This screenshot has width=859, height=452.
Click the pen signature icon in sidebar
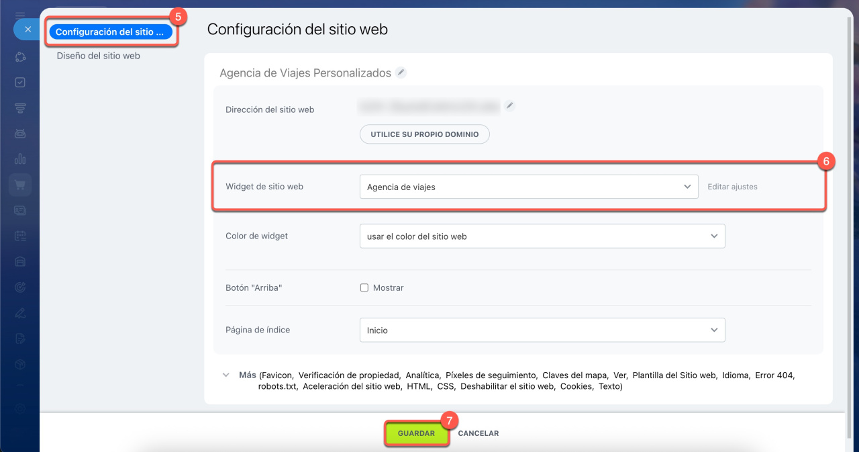pyautogui.click(x=19, y=312)
